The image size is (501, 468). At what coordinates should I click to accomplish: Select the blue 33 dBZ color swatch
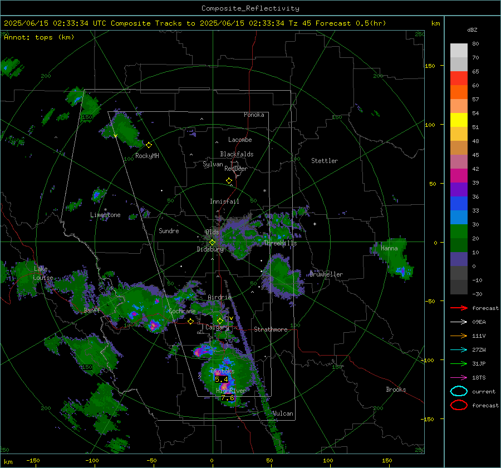pyautogui.click(x=459, y=204)
